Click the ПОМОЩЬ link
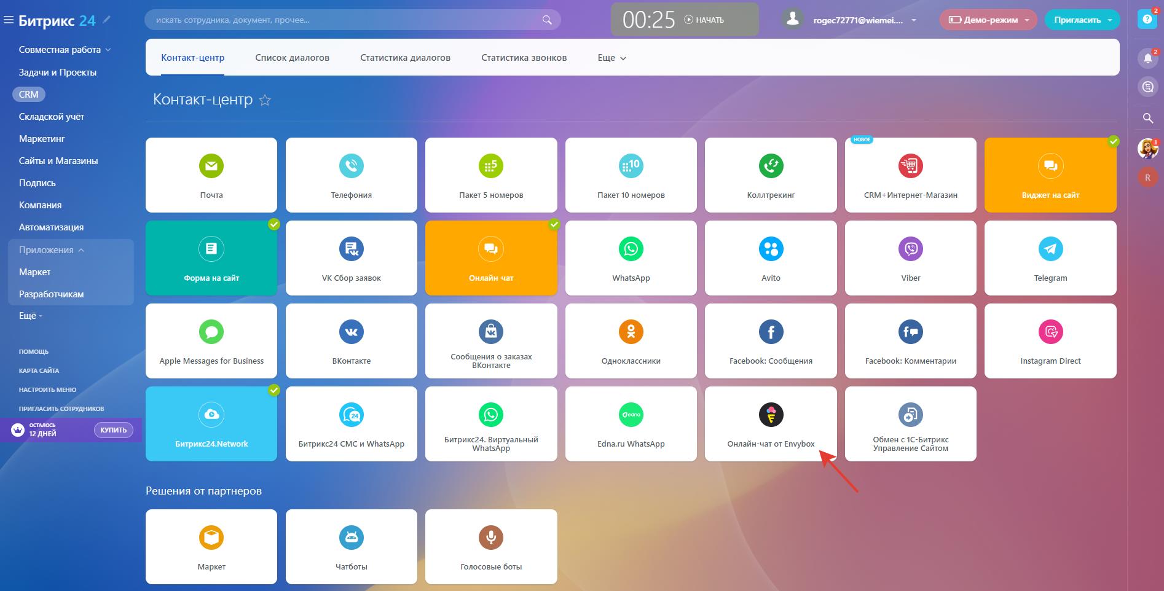1164x591 pixels. click(x=34, y=352)
